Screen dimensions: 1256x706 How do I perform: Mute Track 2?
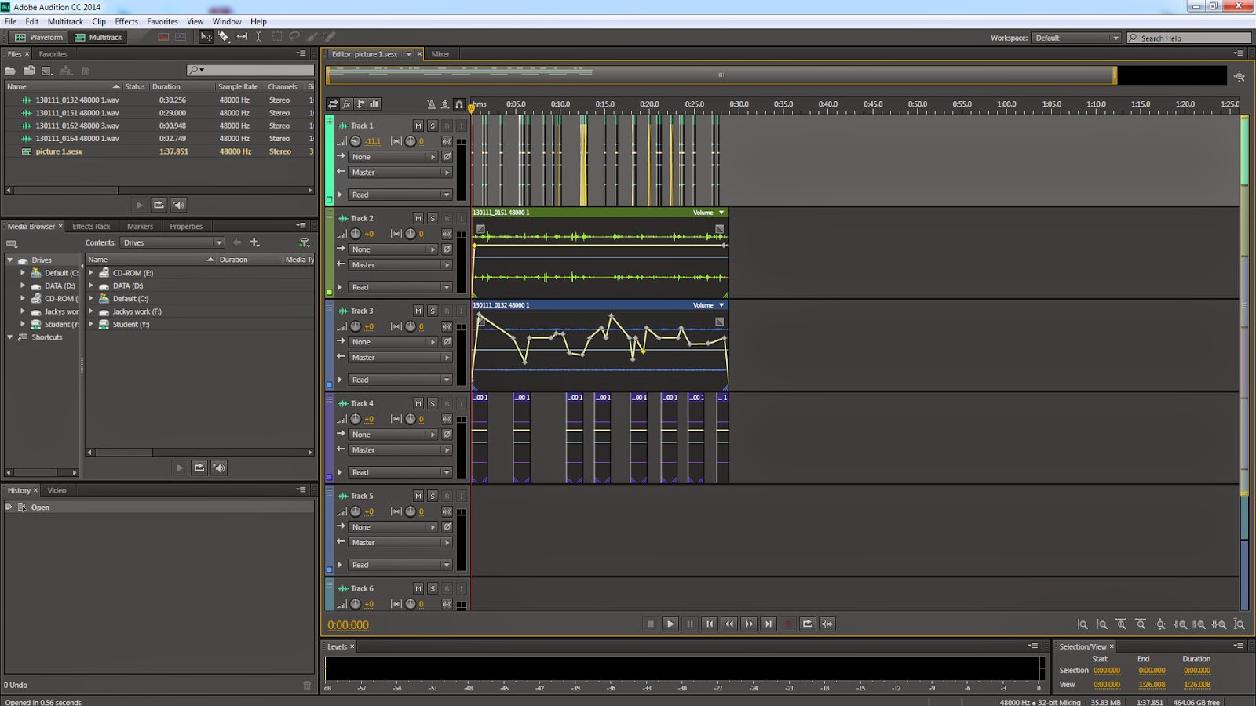click(x=418, y=218)
